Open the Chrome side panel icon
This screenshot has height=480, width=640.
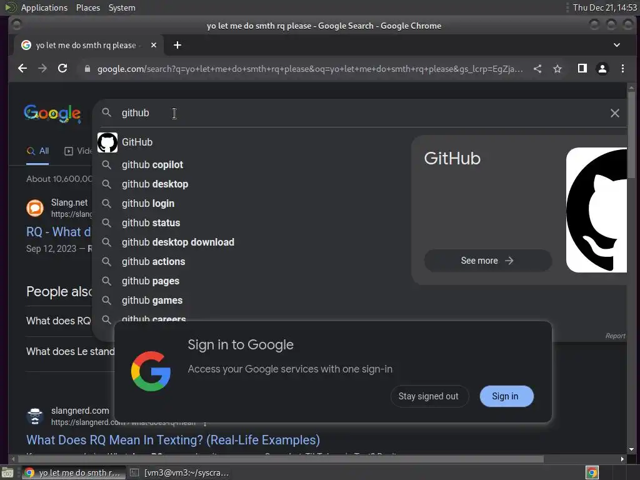point(582,68)
